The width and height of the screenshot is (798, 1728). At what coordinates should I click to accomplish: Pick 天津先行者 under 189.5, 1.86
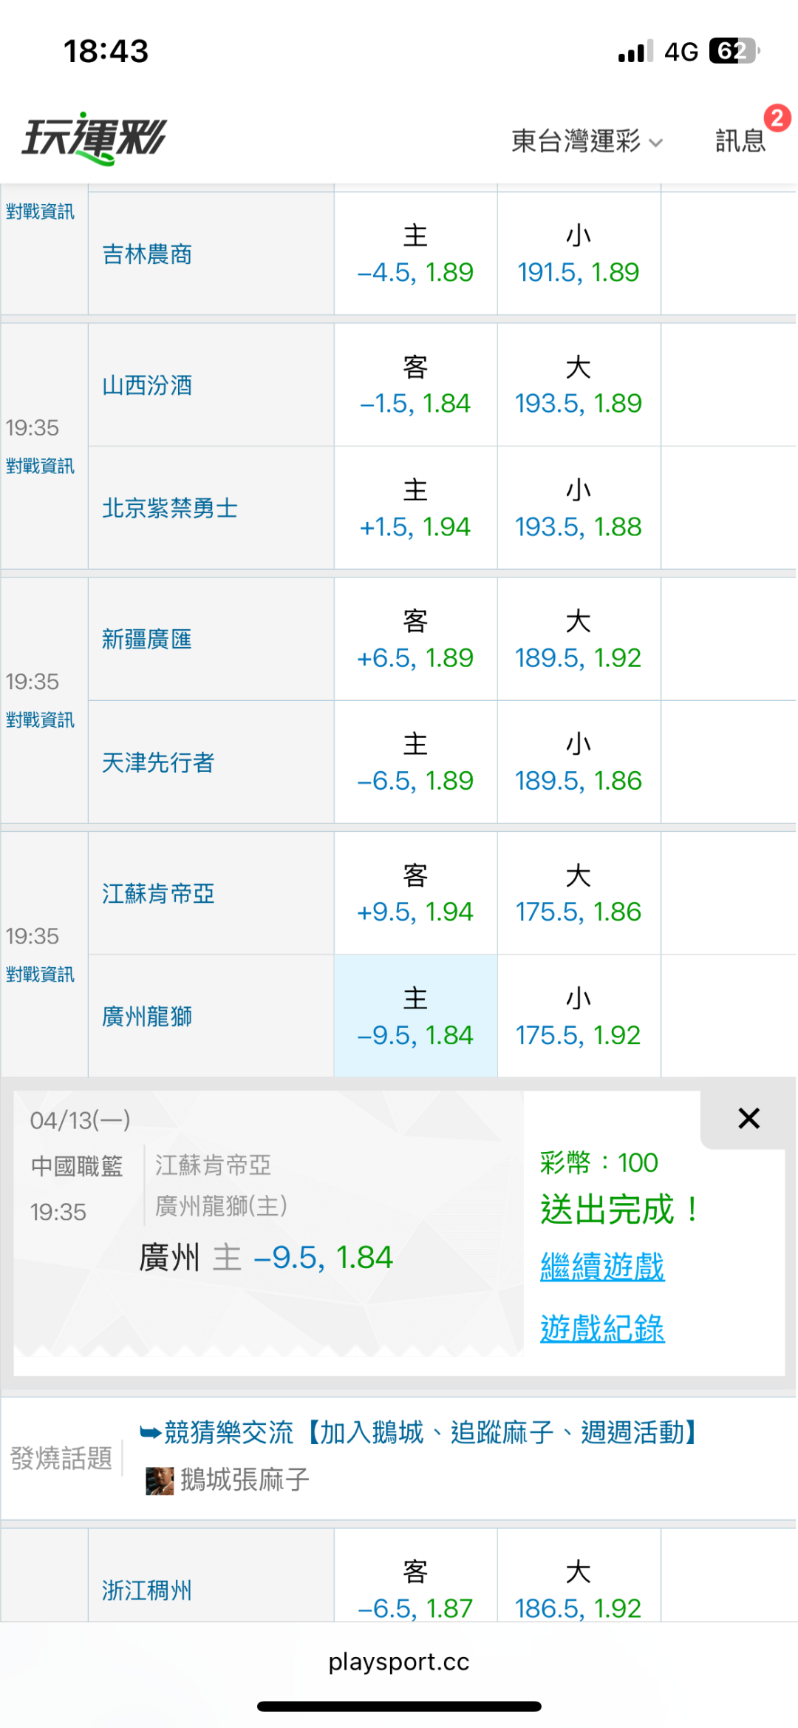[579, 762]
